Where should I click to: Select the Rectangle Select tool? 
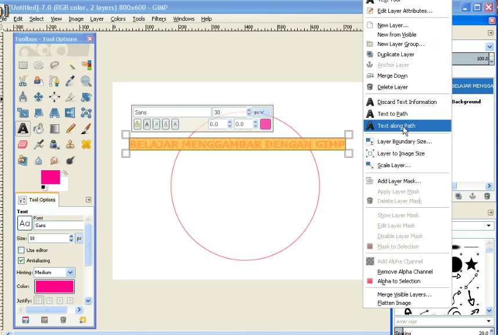[x=23, y=65]
